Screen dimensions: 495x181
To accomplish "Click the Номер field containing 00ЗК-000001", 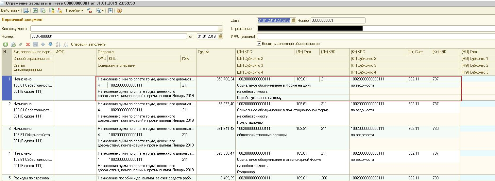I will point(109,36).
